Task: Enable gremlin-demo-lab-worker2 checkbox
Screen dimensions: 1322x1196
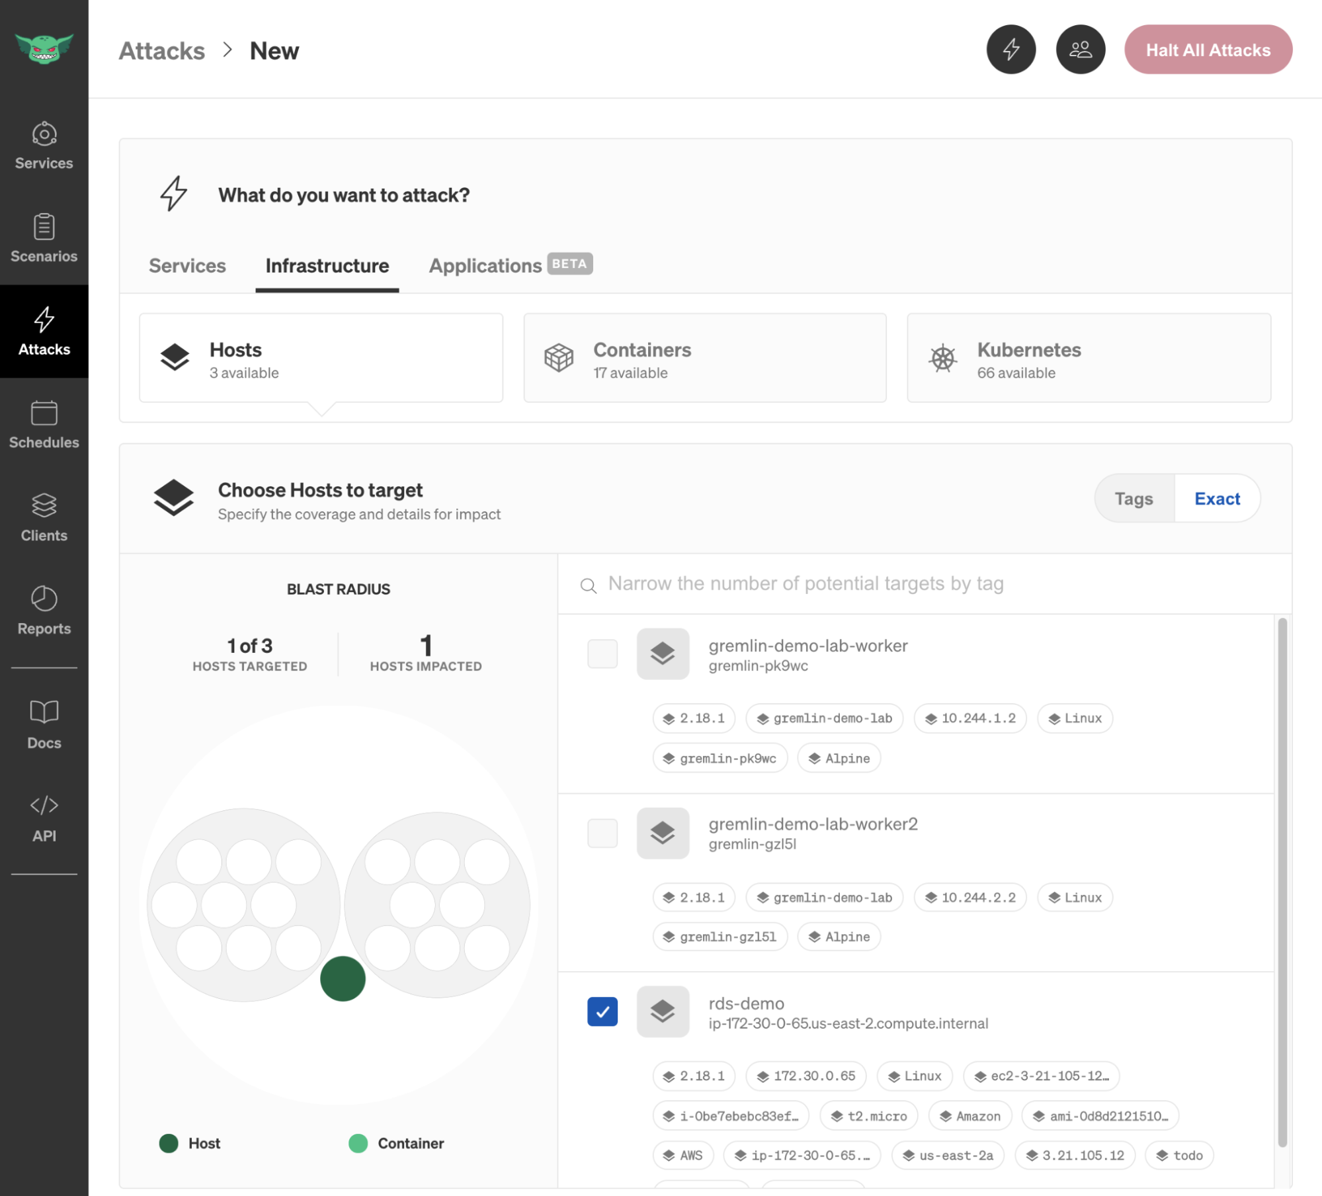Action: coord(602,831)
